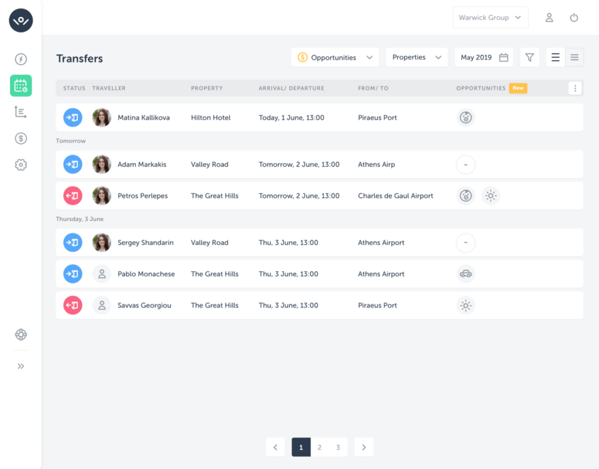Open Adam Markakis's traveller profile
This screenshot has height=469, width=599.
(102, 164)
